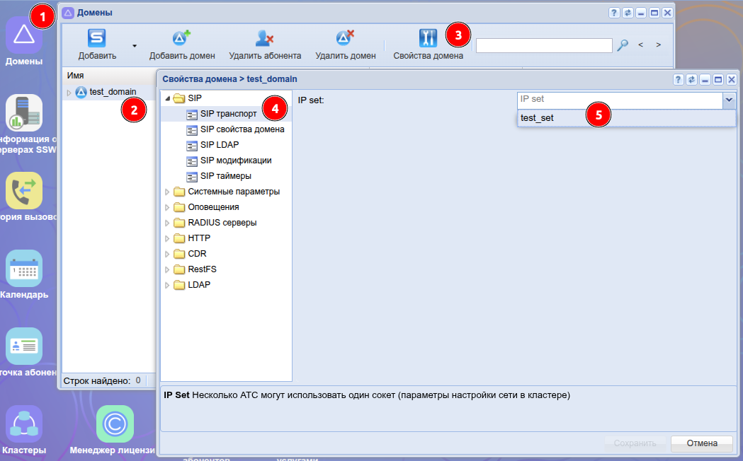The height and width of the screenshot is (461, 743).
Task: Select SIP свойства домена tree item
Action: pyautogui.click(x=242, y=129)
